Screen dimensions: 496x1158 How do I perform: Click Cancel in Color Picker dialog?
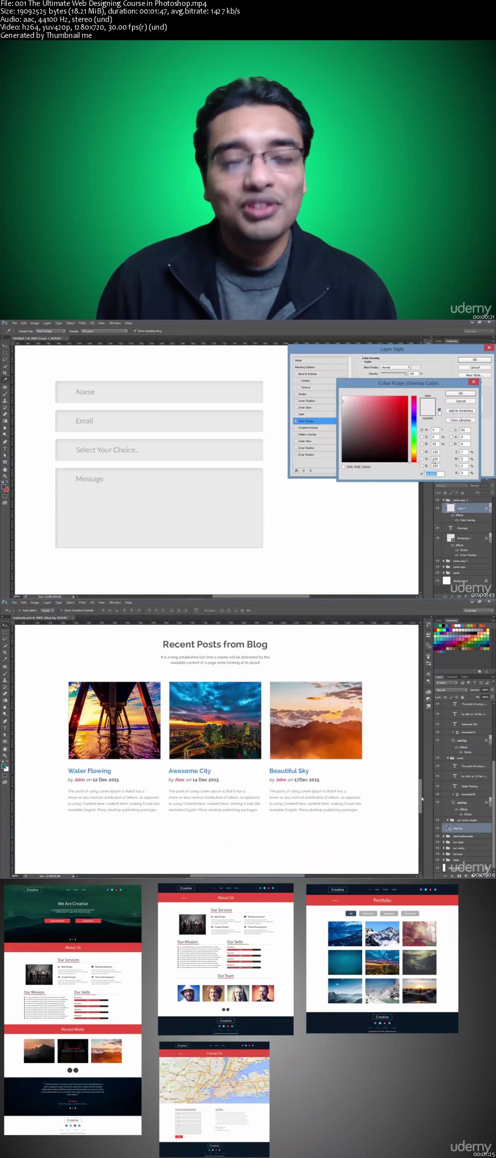tap(461, 401)
